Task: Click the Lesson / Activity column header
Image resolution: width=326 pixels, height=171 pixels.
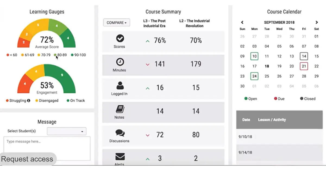Action: 272,120
